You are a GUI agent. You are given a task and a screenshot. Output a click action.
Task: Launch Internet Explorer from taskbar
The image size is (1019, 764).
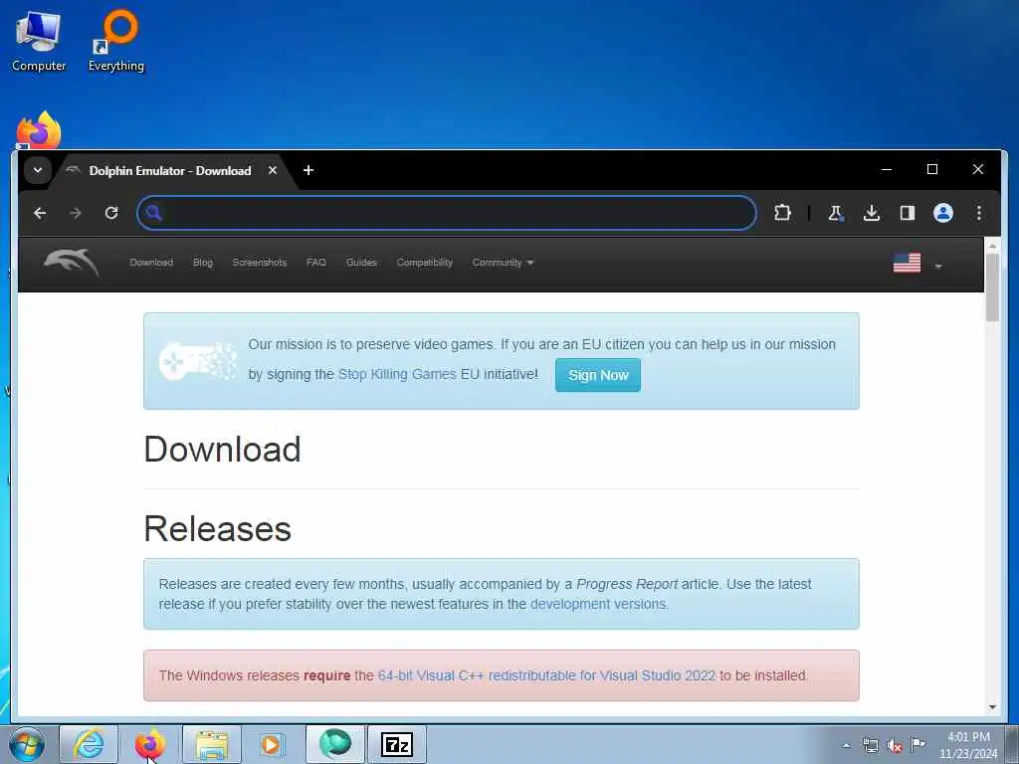(89, 744)
